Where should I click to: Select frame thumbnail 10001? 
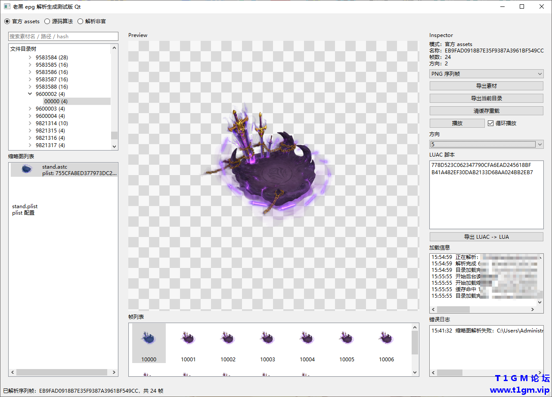point(188,343)
